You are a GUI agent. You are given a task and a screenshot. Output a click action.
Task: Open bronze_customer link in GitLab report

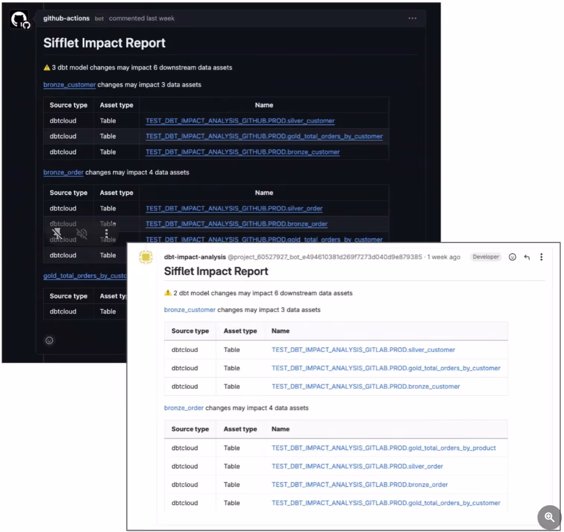[190, 310]
